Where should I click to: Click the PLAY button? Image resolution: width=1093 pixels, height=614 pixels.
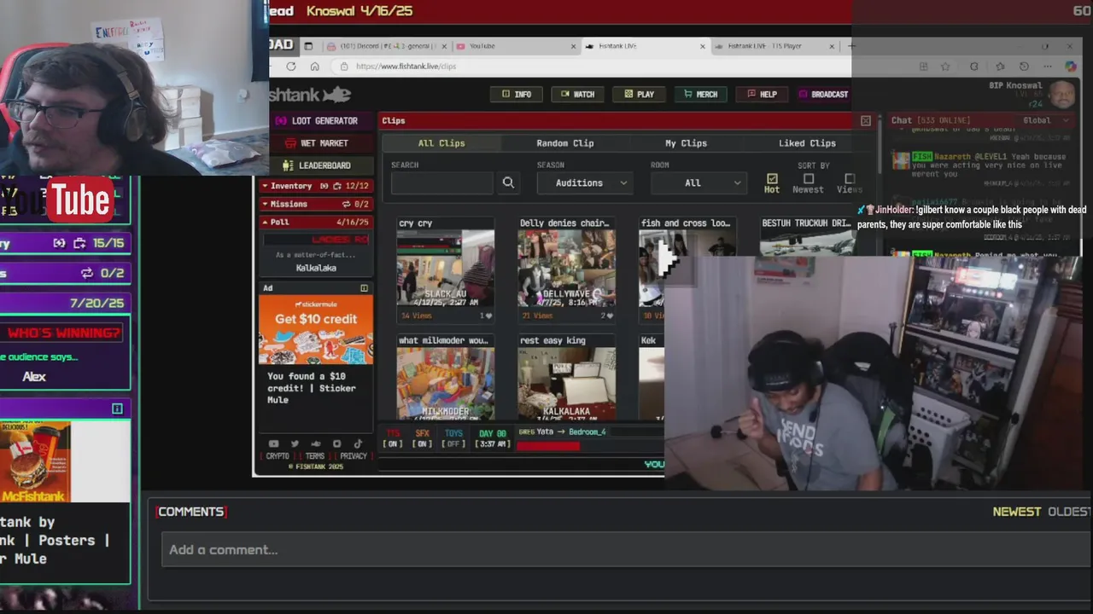coord(640,94)
